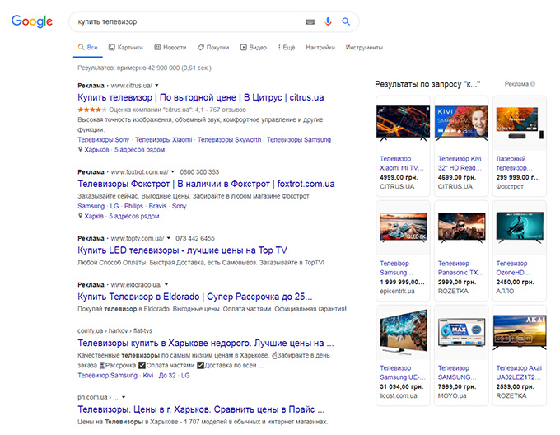The width and height of the screenshot is (560, 435).
Task: Open comfy.ua Харькове result title
Action: (x=206, y=343)
